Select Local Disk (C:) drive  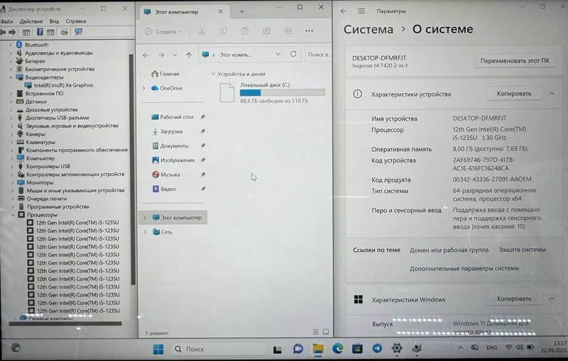click(273, 93)
